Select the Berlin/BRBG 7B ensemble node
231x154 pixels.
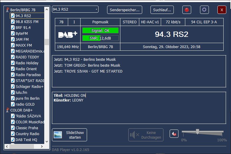(23, 10)
